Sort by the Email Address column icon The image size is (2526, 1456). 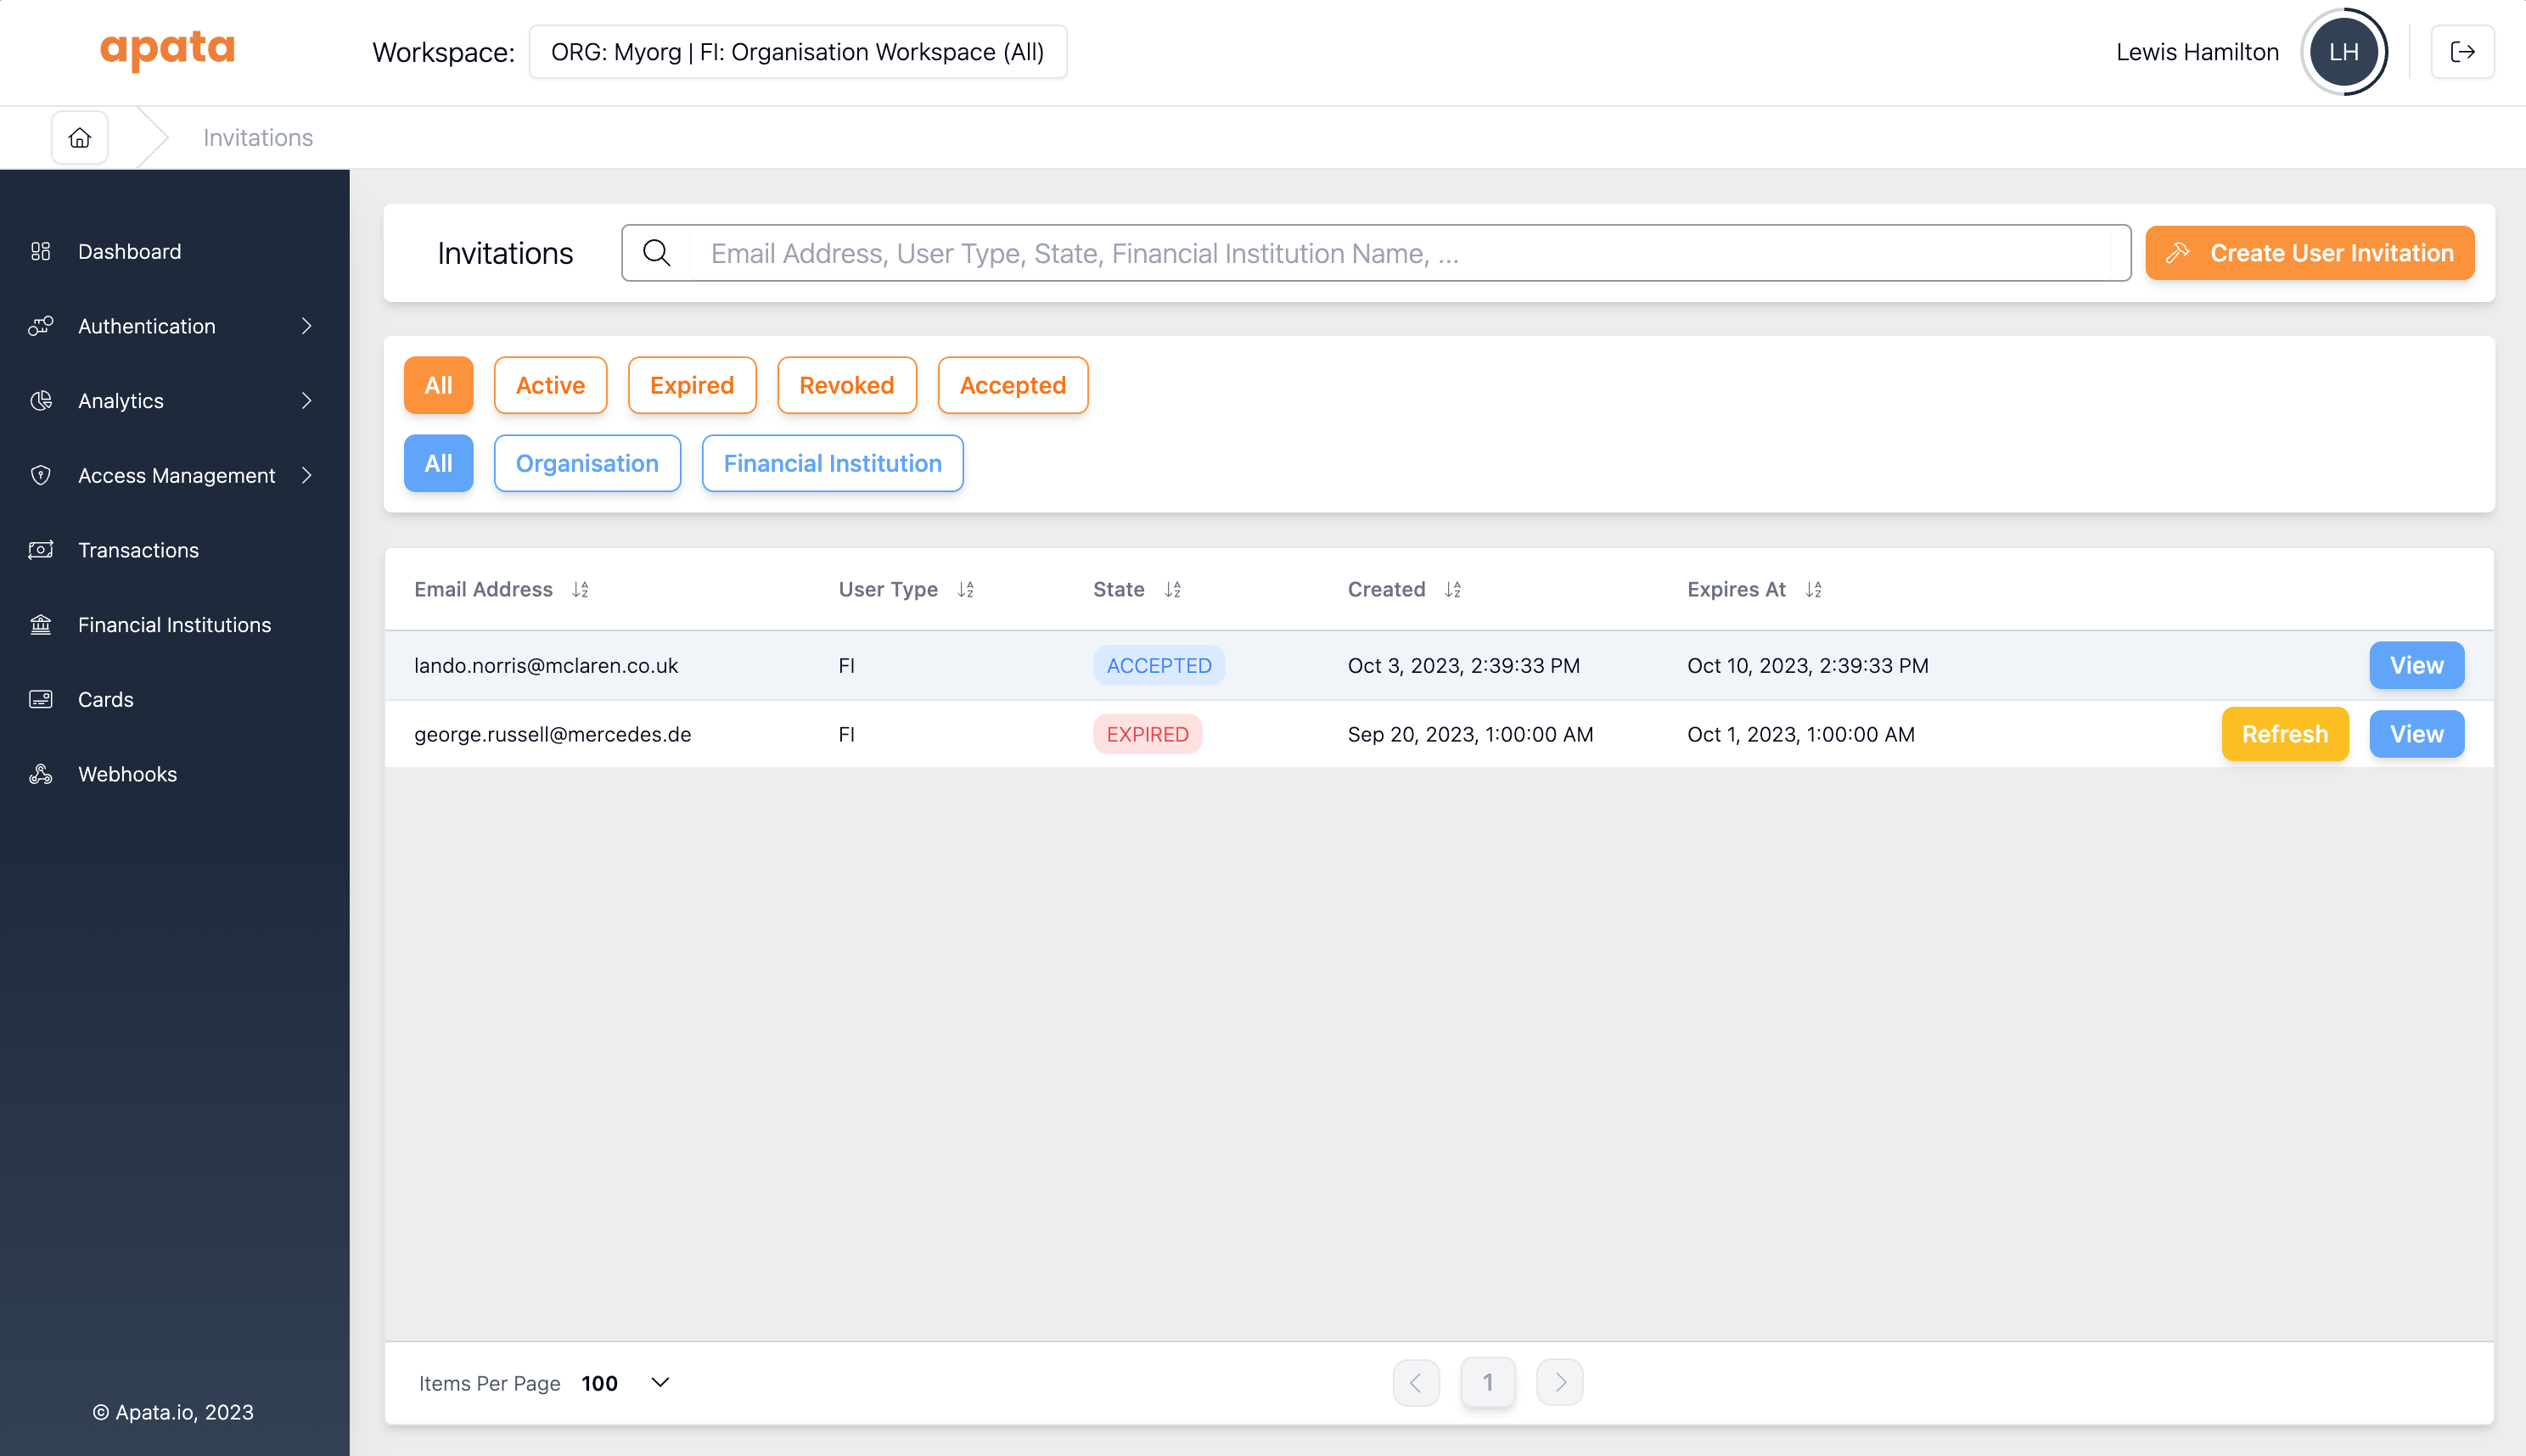click(581, 590)
